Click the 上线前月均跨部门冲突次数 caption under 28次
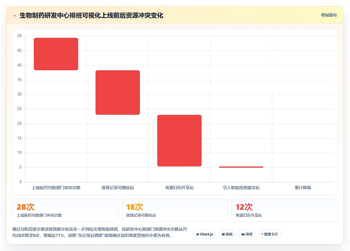This screenshot has height=251, width=350. click(39, 215)
